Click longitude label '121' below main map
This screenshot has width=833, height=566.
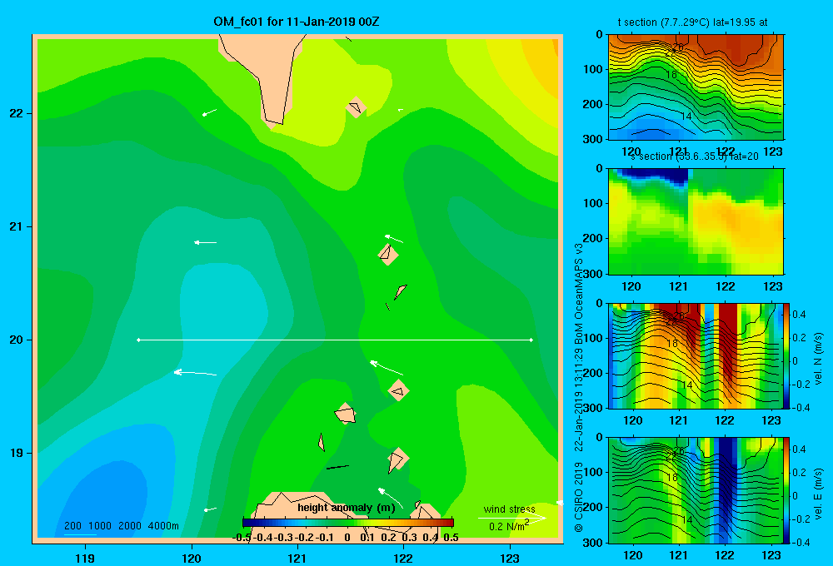coord(297,558)
